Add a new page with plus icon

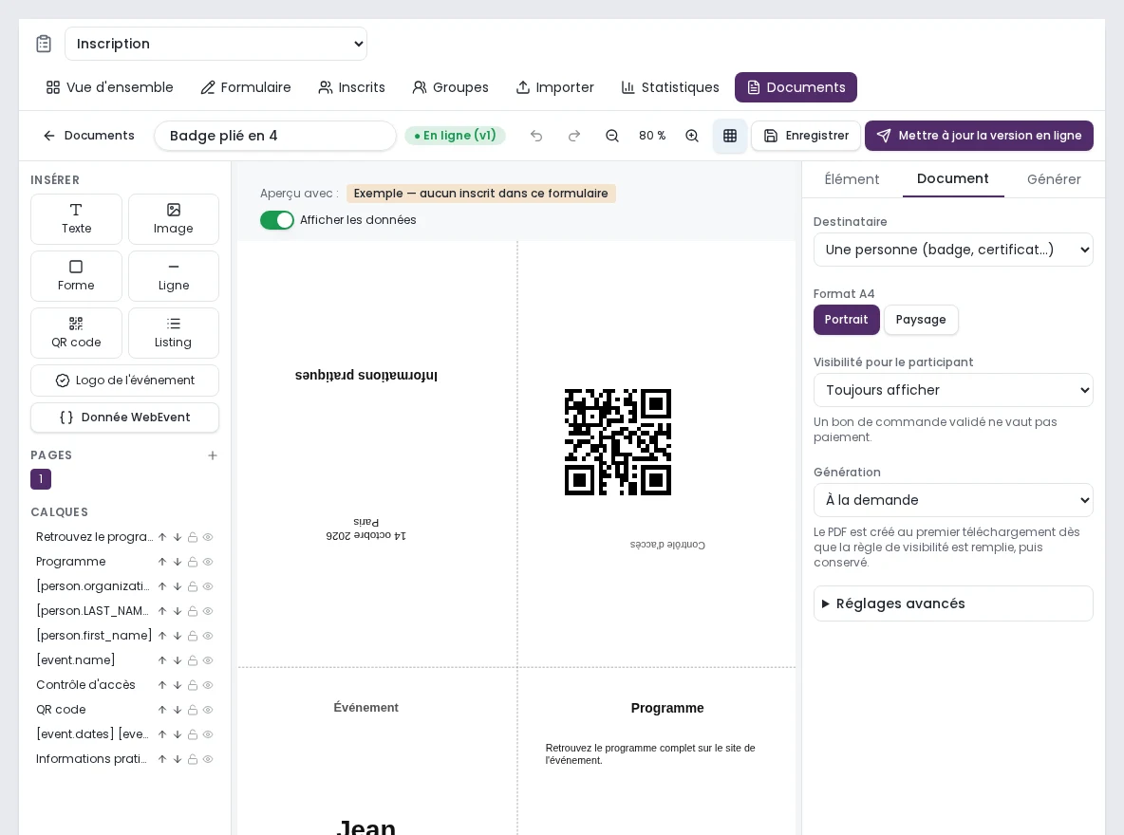213,455
